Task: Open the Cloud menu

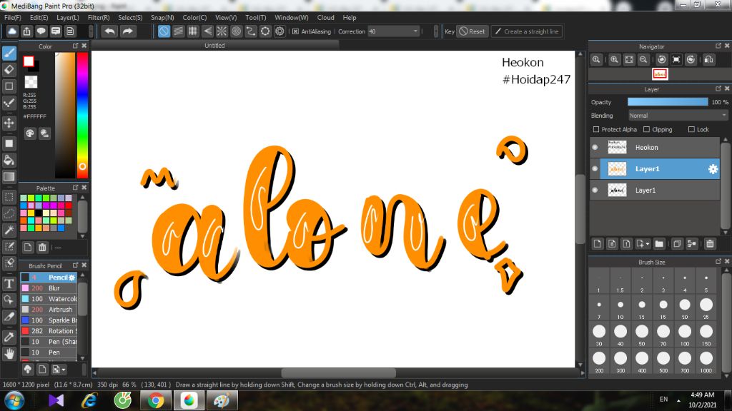Action: [x=325, y=18]
